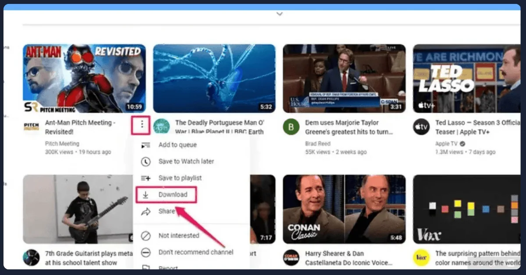
Task: Click the Conan O'Brien channel avatar
Action: point(291,257)
